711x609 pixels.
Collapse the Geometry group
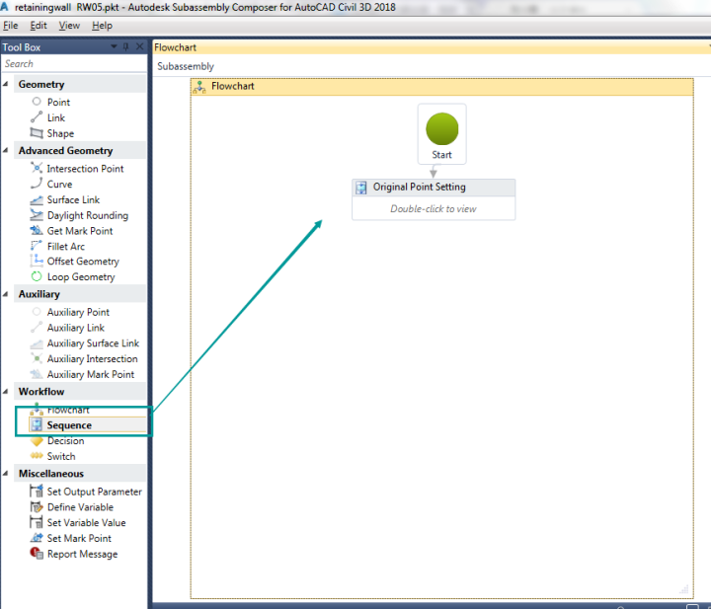click(6, 84)
